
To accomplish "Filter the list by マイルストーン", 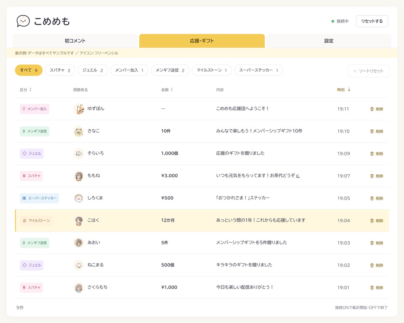I will (x=212, y=70).
